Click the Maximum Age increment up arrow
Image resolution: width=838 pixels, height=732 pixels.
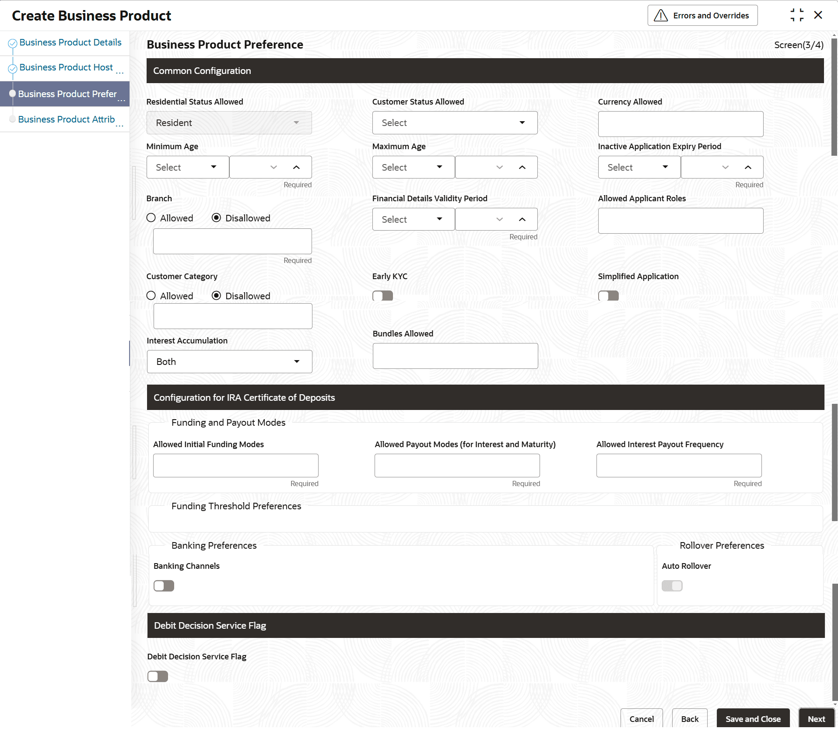[522, 167]
